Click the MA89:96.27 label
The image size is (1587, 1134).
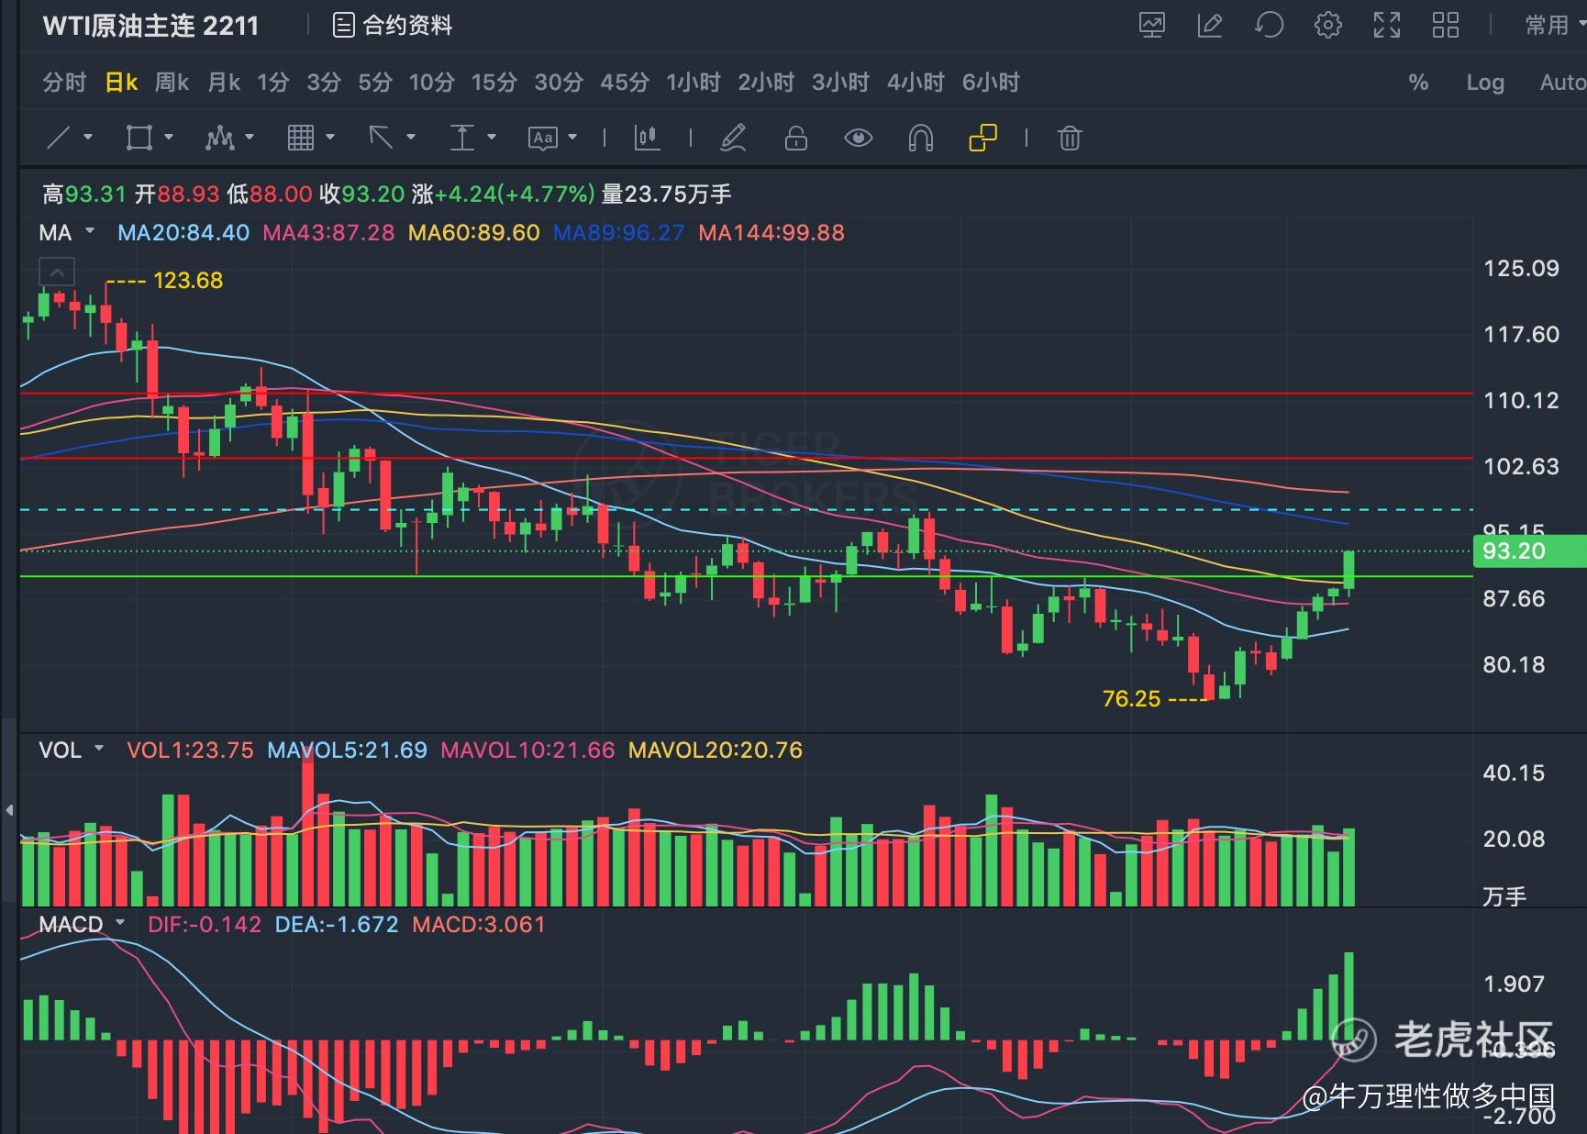click(618, 233)
